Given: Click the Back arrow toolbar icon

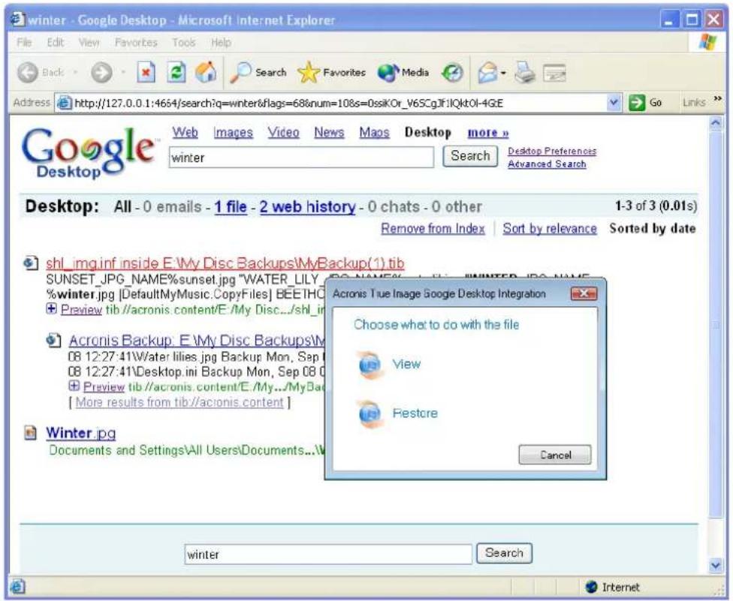Looking at the screenshot, I should 27,73.
